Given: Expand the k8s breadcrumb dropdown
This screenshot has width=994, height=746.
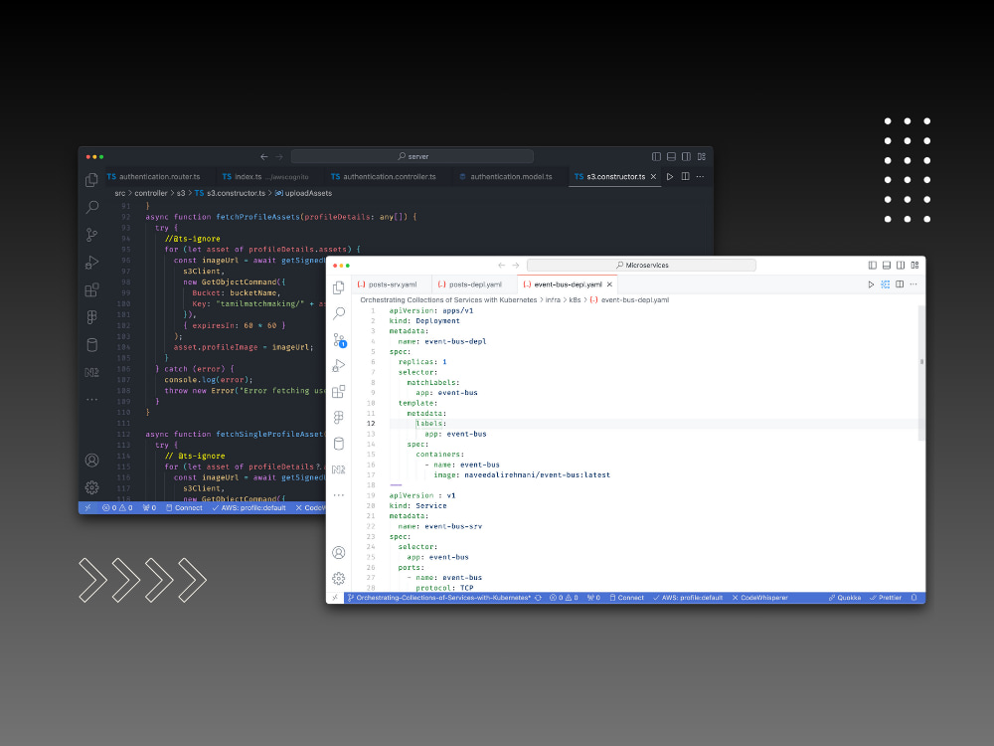Looking at the screenshot, I should coord(575,300).
